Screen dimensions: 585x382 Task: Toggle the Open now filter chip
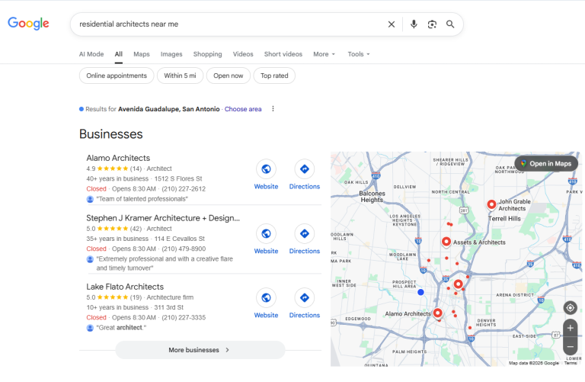[x=228, y=75]
